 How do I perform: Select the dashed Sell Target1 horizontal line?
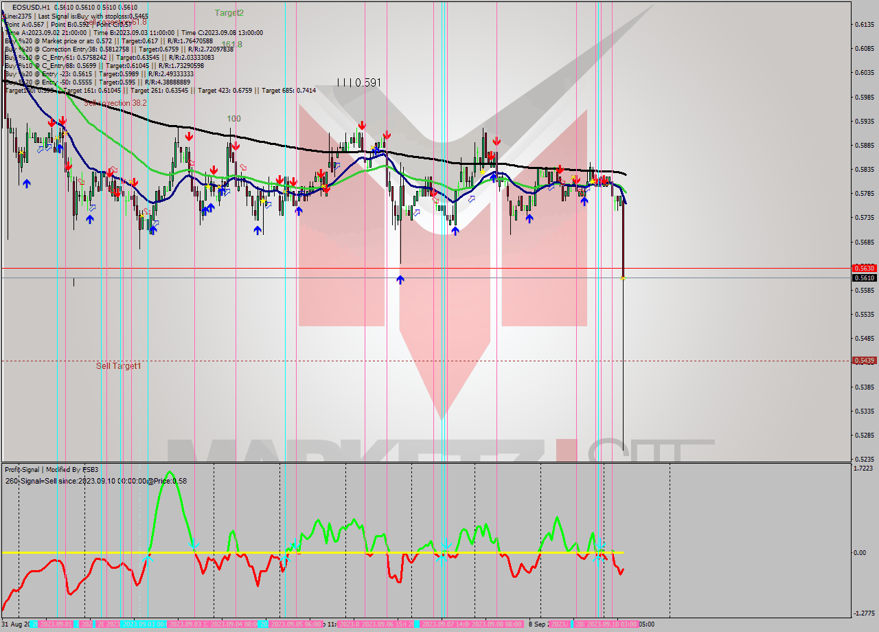click(x=426, y=360)
